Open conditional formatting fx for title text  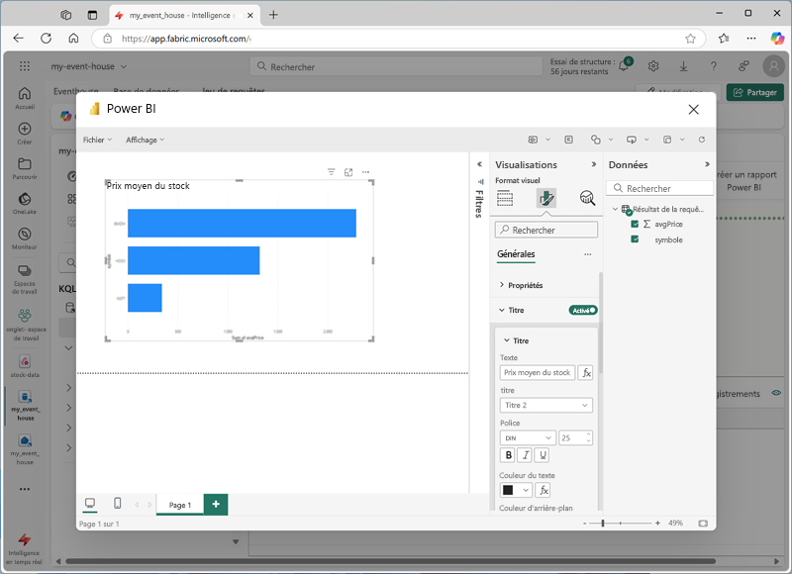point(585,372)
